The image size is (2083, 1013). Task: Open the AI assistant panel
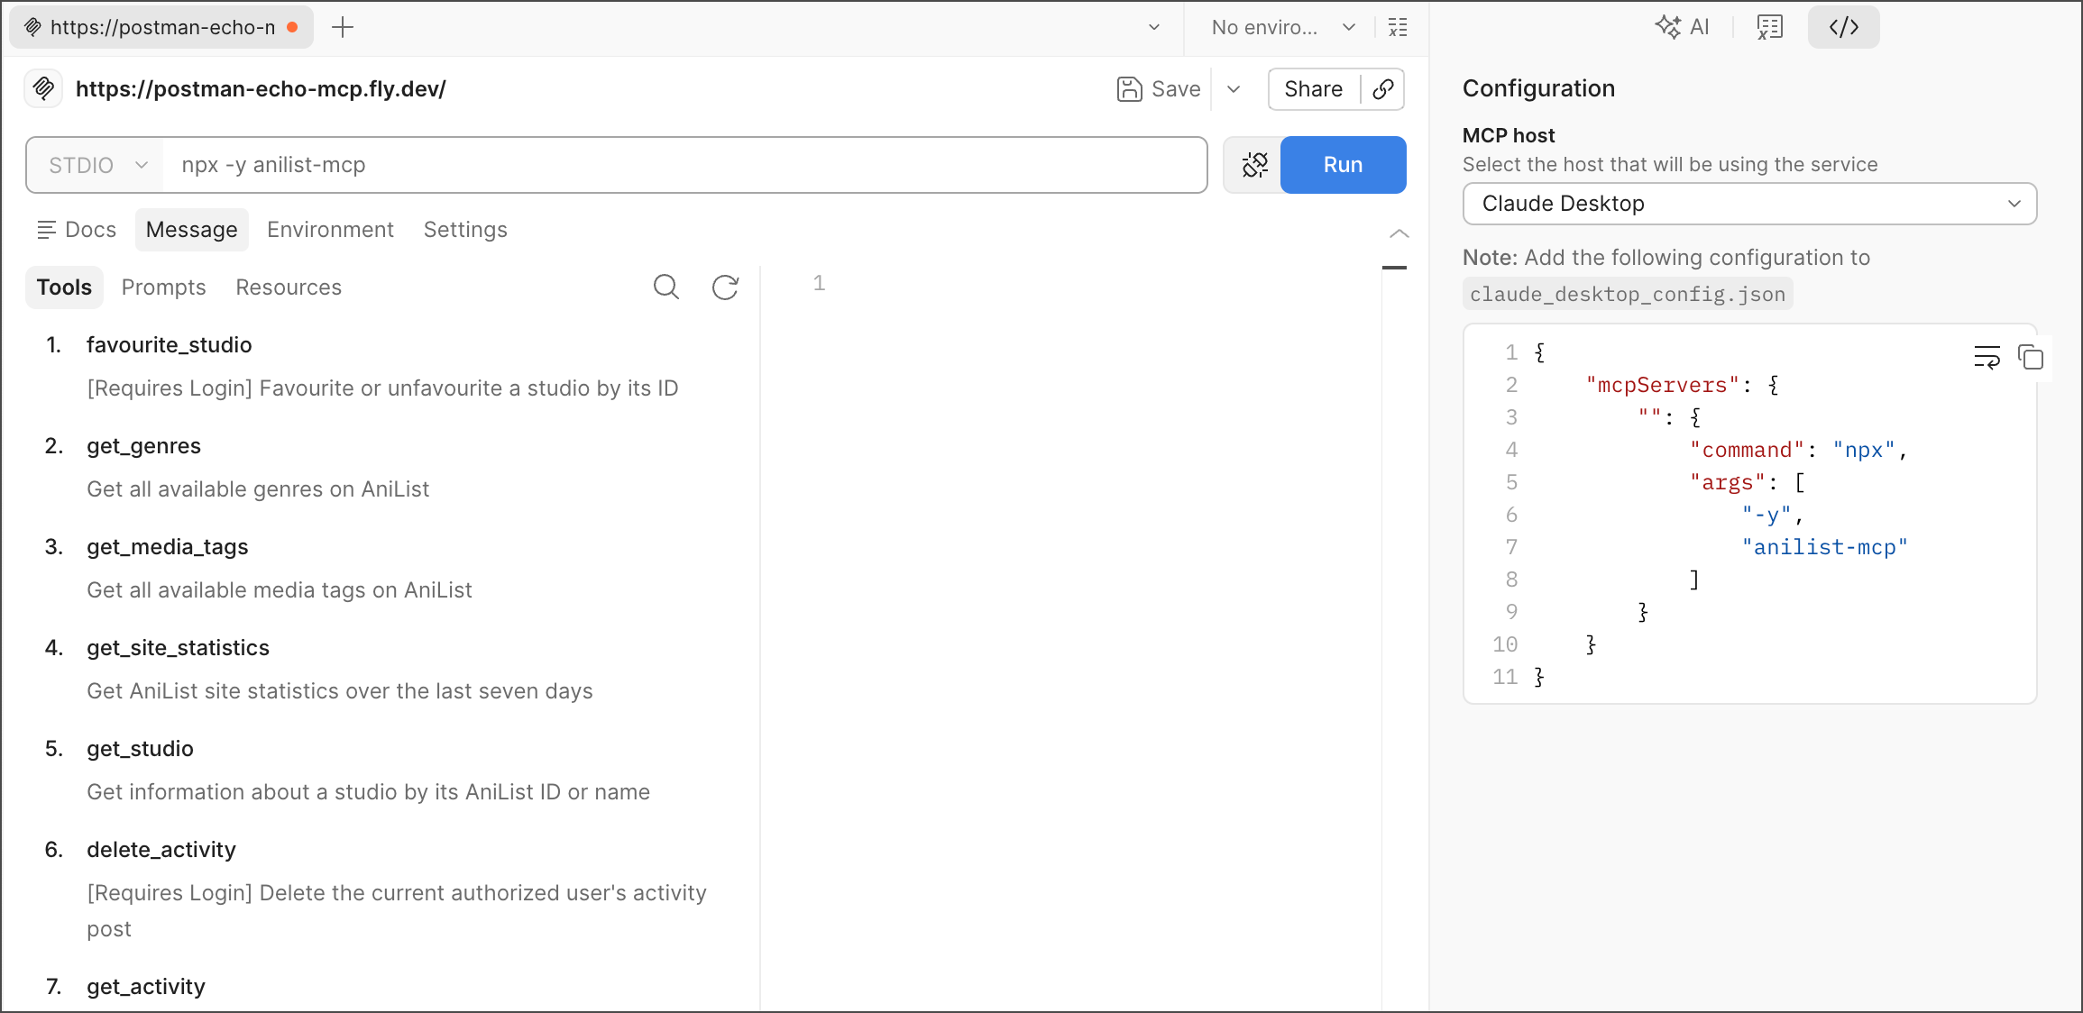(1683, 27)
